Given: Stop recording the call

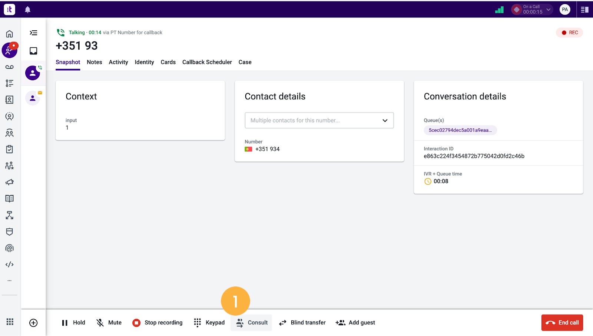Looking at the screenshot, I should coord(158,323).
